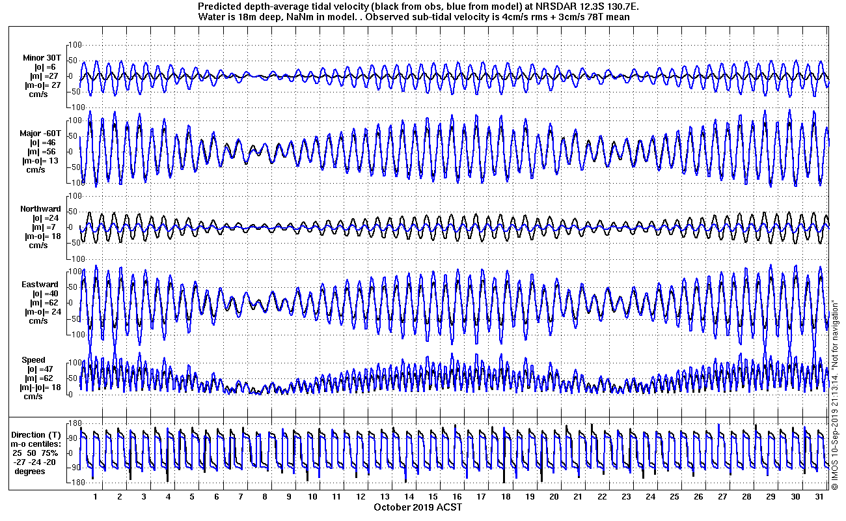
Task: Click day 28 tick label on date axis
Action: (x=746, y=496)
